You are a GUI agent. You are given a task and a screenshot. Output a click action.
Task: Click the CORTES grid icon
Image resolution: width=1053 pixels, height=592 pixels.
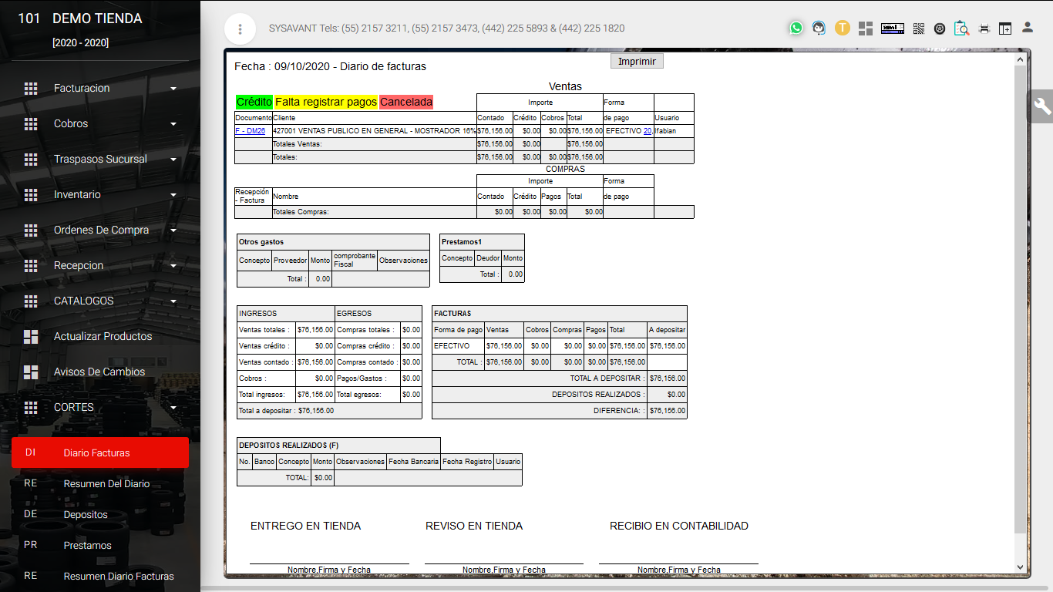[x=31, y=408]
